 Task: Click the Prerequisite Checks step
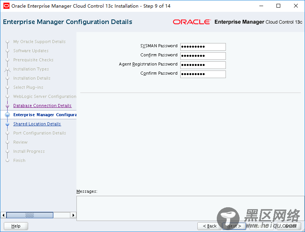tap(33, 60)
